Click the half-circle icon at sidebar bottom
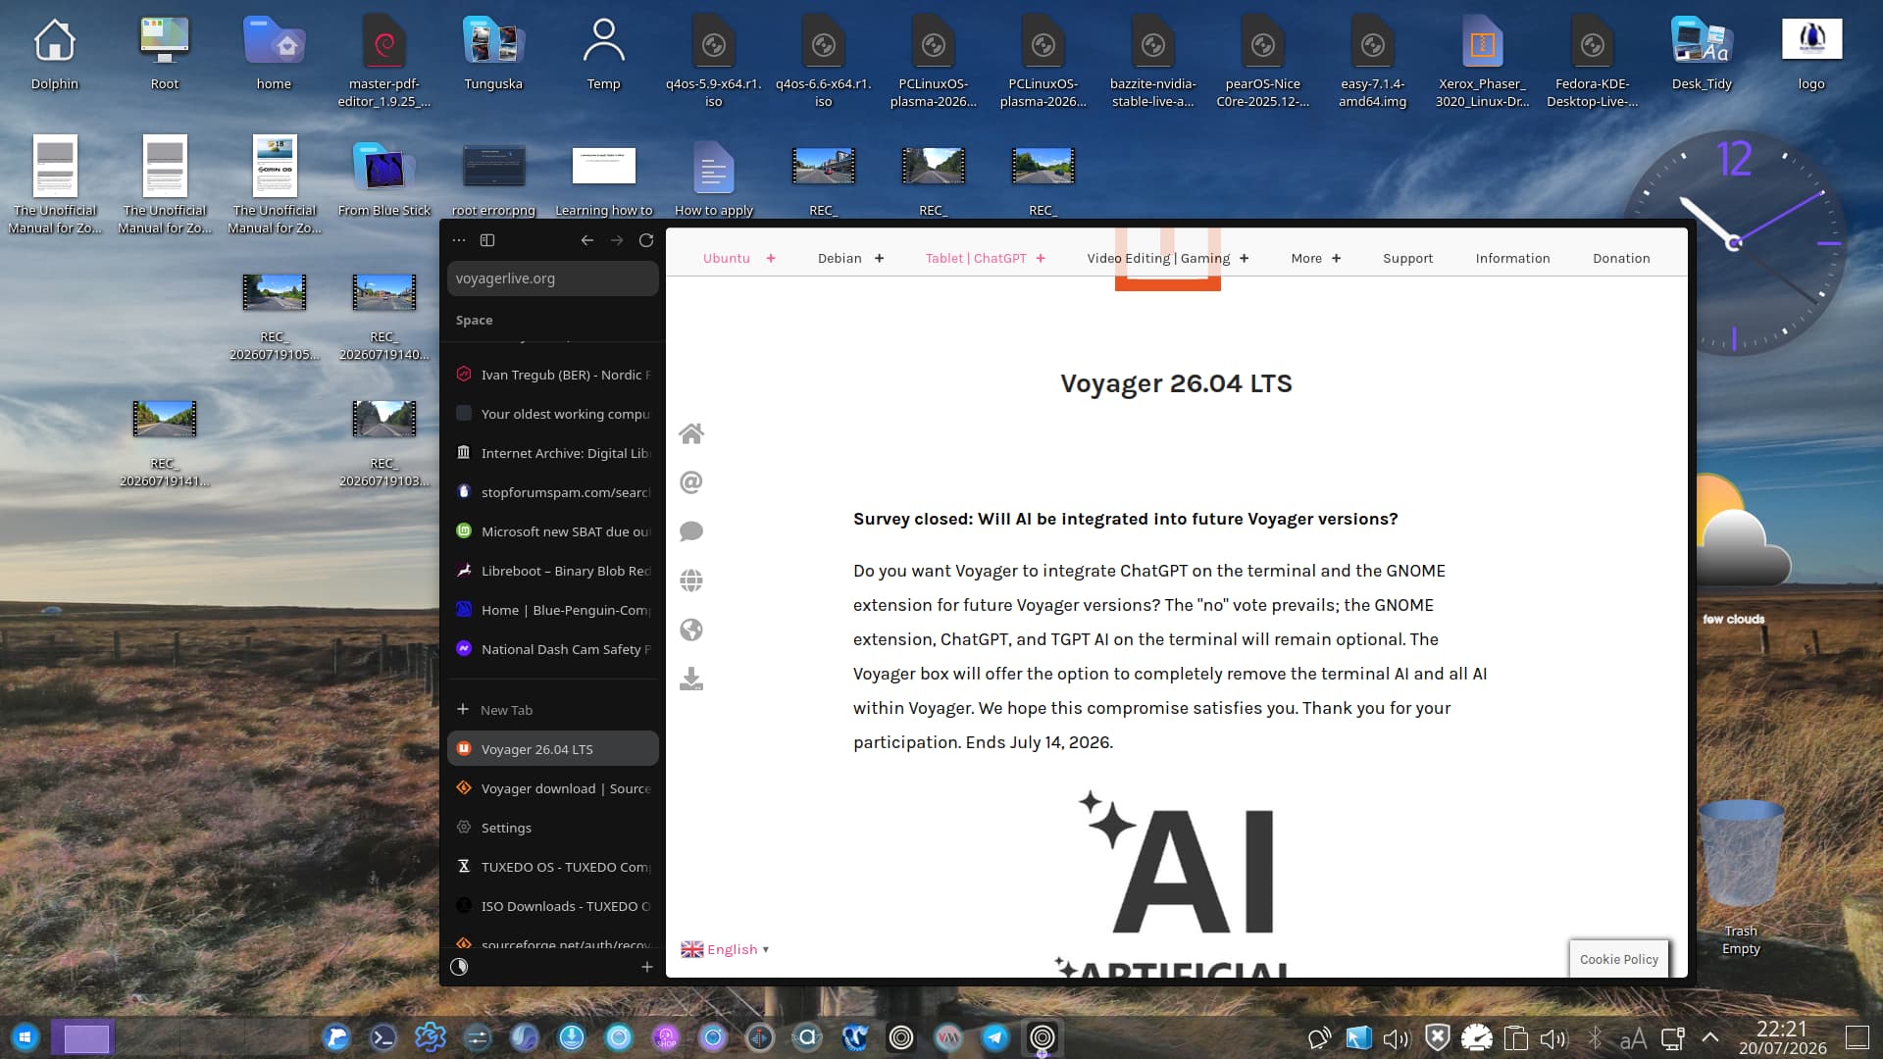 click(x=459, y=967)
